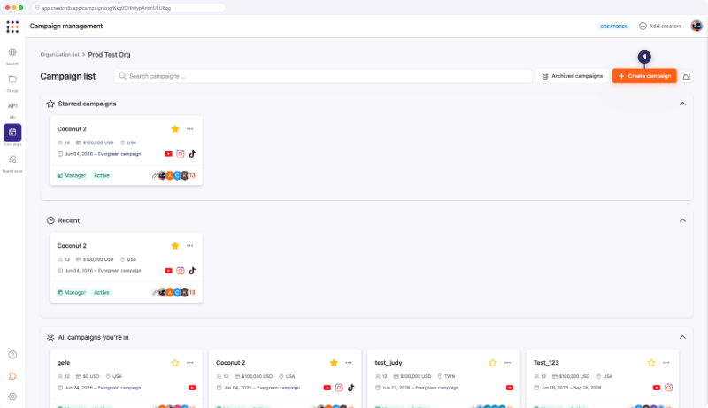
Task: Star the gefe campaign
Action: [175, 363]
